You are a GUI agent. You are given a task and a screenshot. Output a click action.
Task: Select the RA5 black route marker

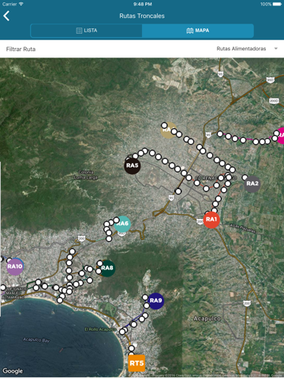coord(132,165)
